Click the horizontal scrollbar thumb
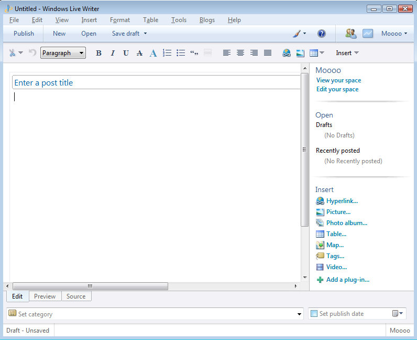 (90, 286)
